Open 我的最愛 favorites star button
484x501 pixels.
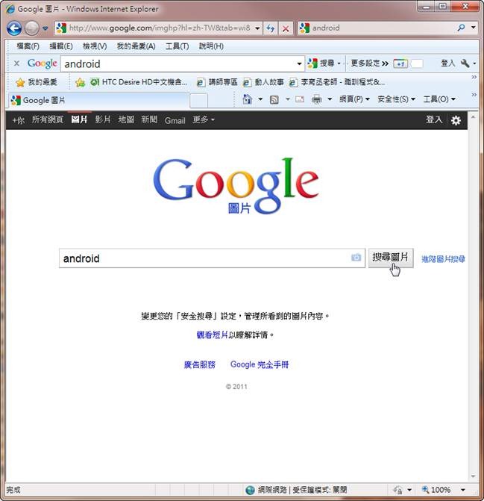tap(37, 82)
